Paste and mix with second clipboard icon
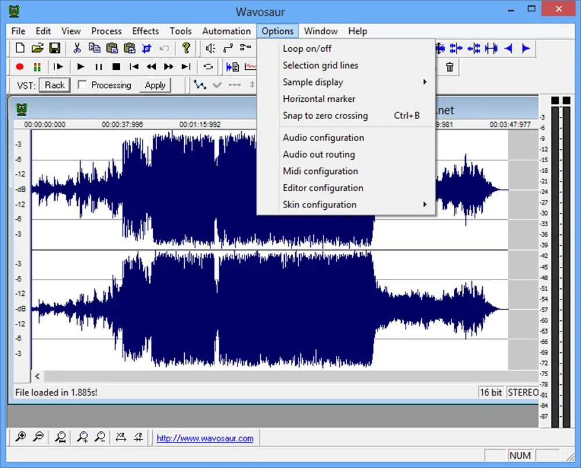The width and height of the screenshot is (581, 468). [130, 48]
